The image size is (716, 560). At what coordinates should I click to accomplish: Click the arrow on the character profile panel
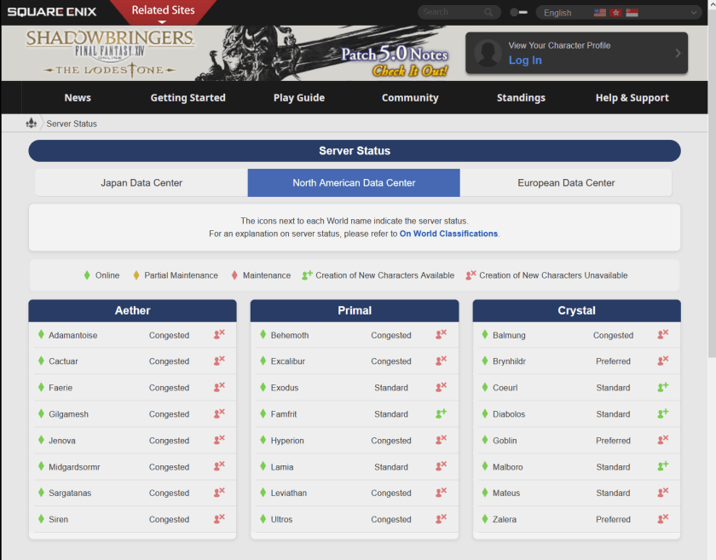pyautogui.click(x=678, y=53)
